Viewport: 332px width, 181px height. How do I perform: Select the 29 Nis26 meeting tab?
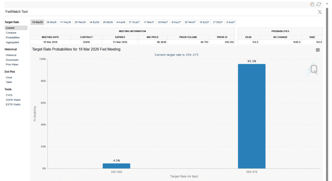[x=51, y=22]
